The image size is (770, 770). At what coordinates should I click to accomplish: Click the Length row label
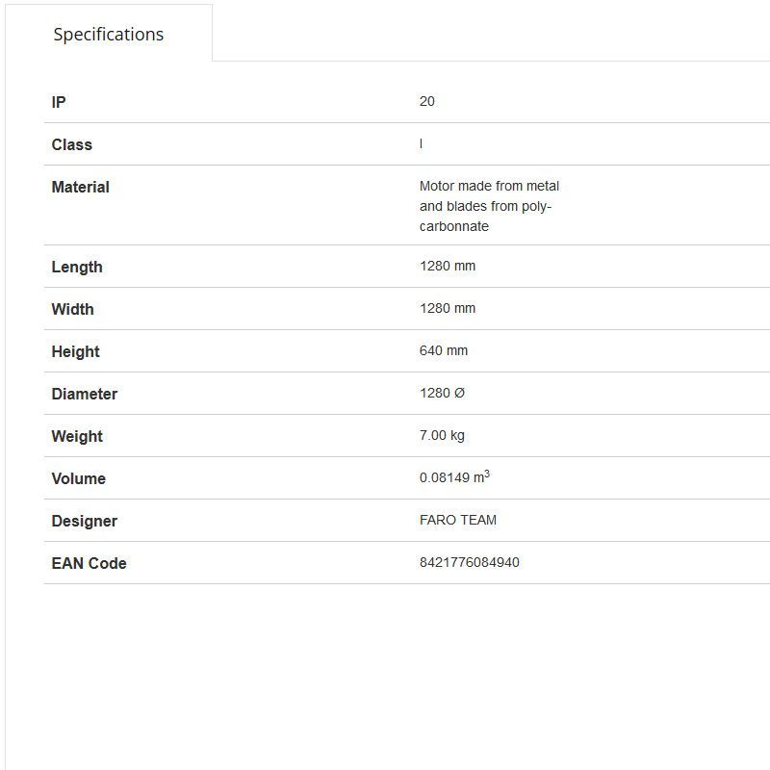77,267
